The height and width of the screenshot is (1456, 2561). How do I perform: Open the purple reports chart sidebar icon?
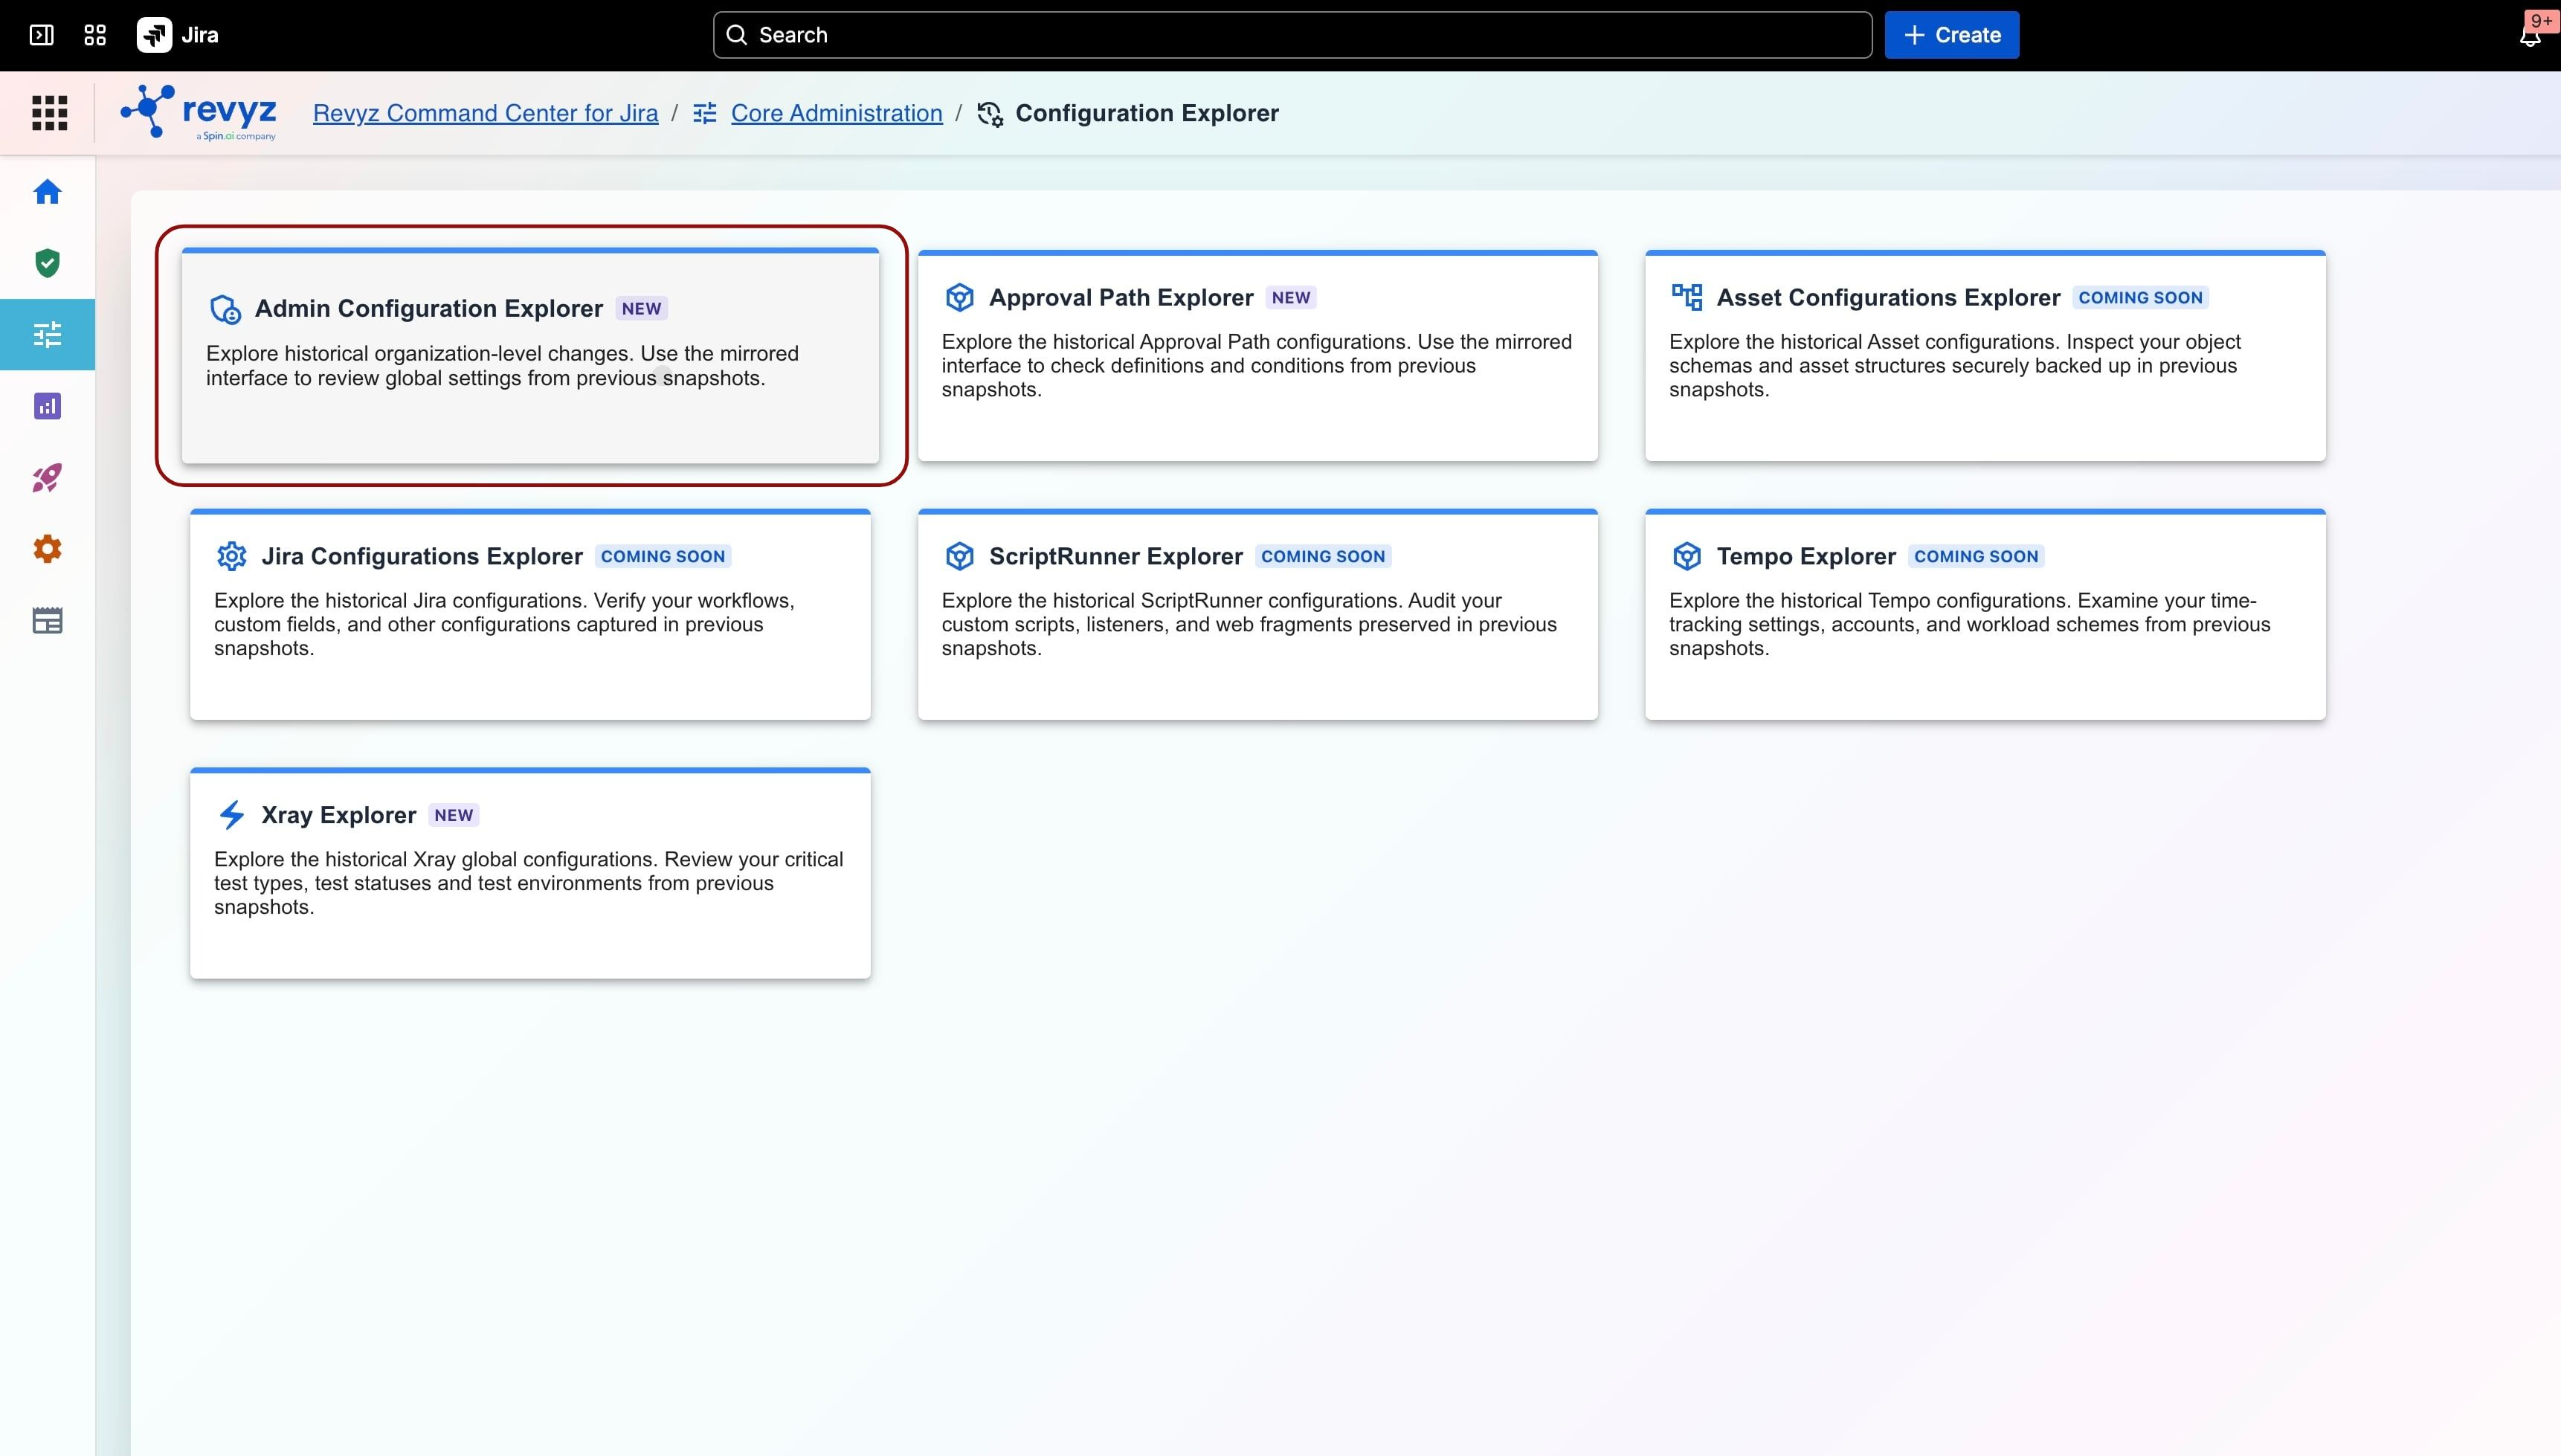point(47,406)
